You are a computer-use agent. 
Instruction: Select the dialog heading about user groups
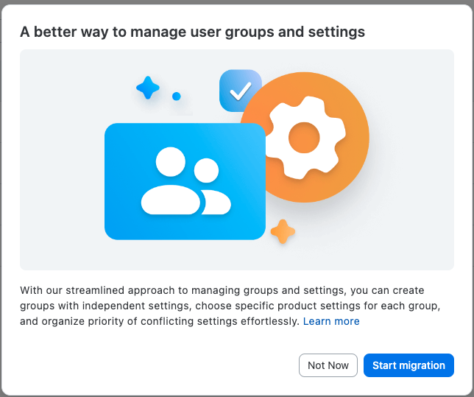tap(192, 32)
